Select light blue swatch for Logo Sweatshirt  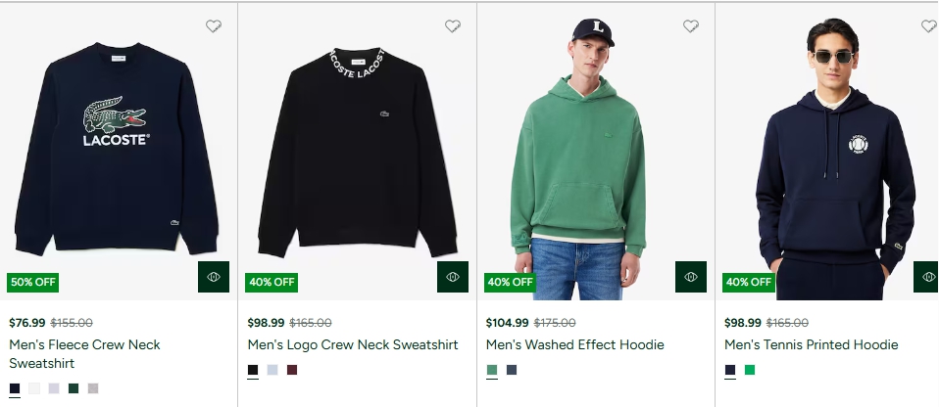point(272,370)
